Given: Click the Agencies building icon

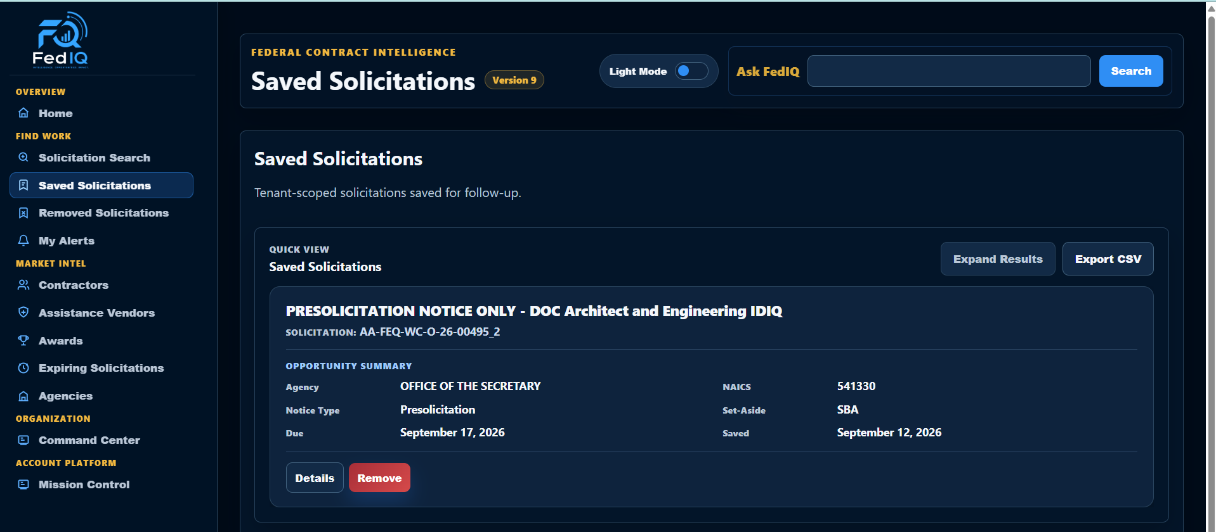Looking at the screenshot, I should pyautogui.click(x=23, y=396).
